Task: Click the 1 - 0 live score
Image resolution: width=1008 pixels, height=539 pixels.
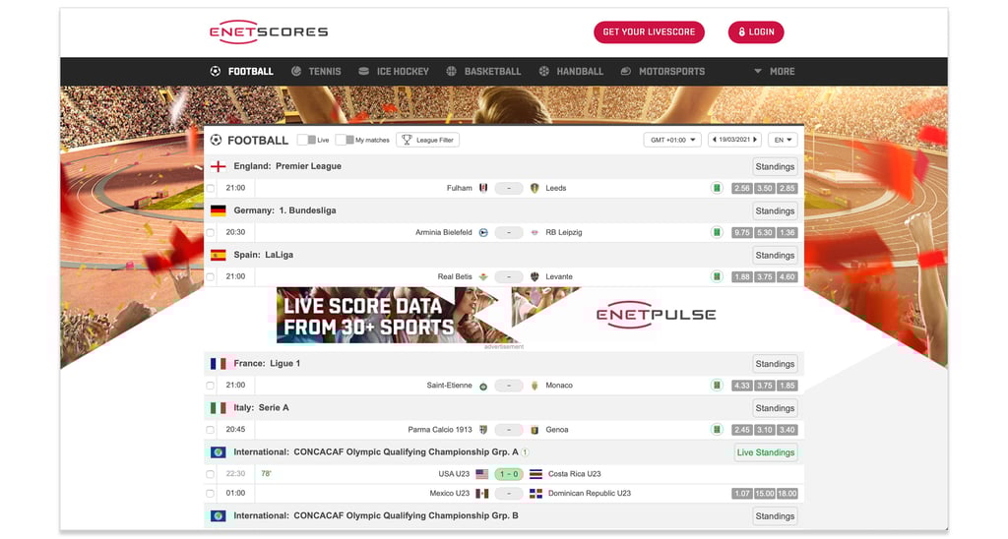Action: (x=509, y=474)
